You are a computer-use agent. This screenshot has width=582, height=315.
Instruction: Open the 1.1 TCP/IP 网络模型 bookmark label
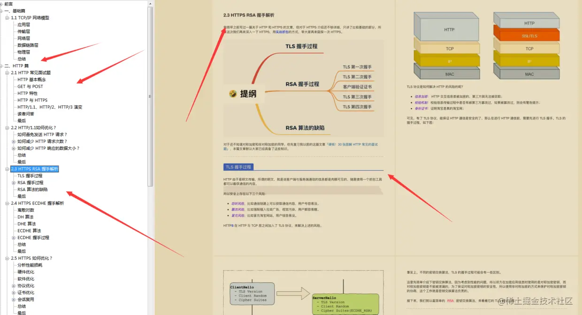[30, 18]
